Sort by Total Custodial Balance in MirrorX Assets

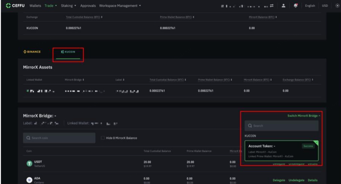pos(168,80)
